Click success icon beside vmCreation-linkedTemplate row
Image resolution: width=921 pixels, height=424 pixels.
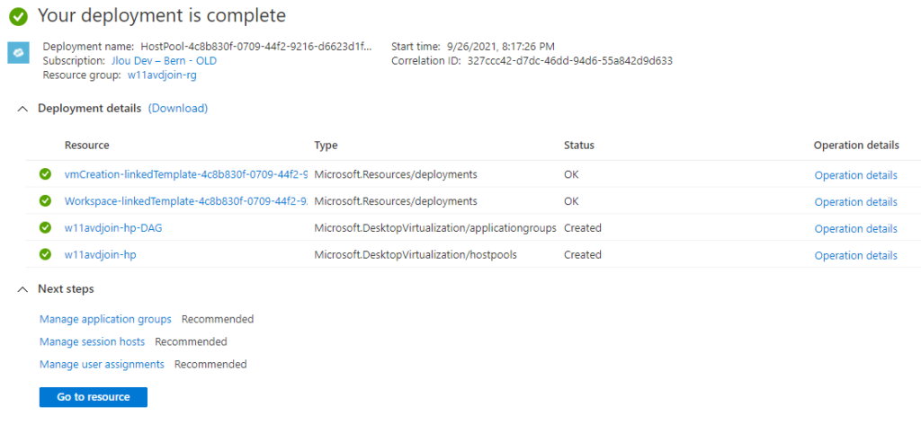(x=45, y=174)
